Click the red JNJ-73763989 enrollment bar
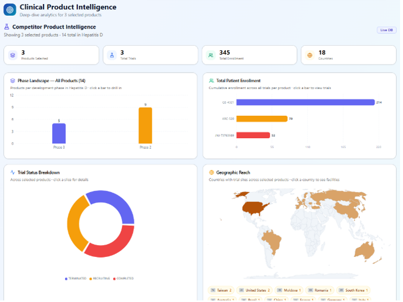This screenshot has width=403, height=302. click(253, 135)
